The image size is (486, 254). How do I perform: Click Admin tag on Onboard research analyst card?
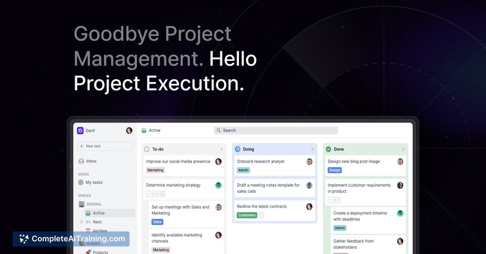click(x=244, y=170)
